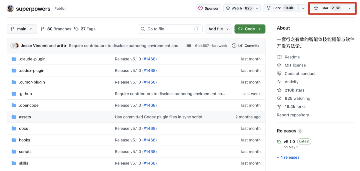
Task: Open the main branch selector
Action: click(x=22, y=29)
